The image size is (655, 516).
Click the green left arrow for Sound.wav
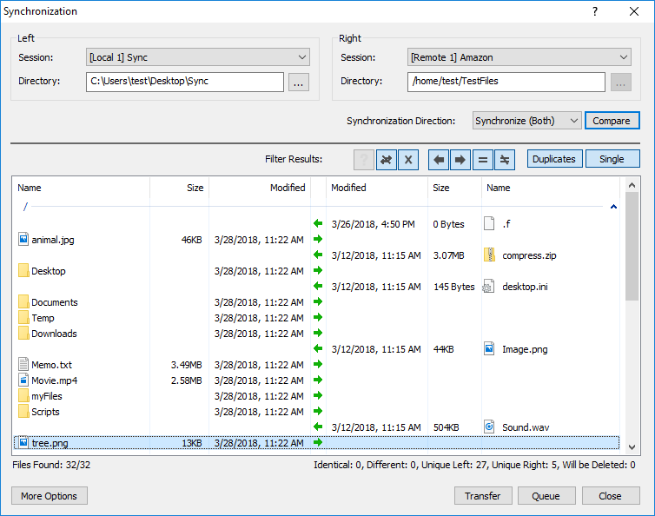[318, 427]
